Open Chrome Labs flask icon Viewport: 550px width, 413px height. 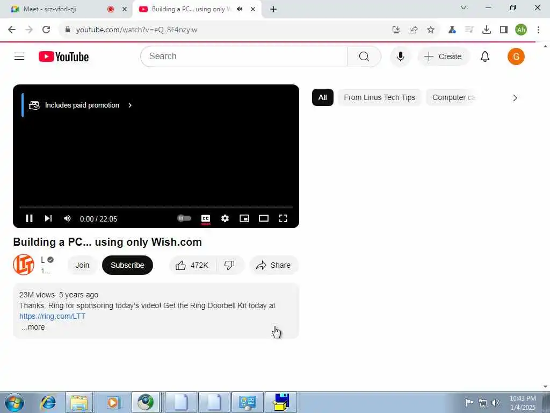click(x=452, y=30)
